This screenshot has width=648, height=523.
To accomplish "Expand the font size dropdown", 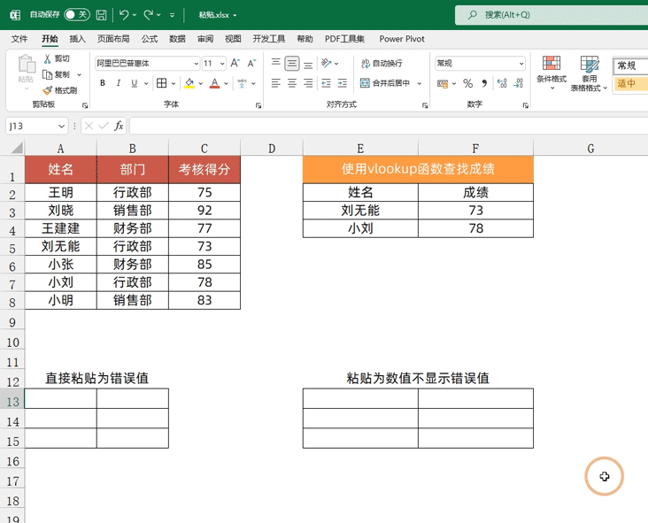I will [x=221, y=64].
